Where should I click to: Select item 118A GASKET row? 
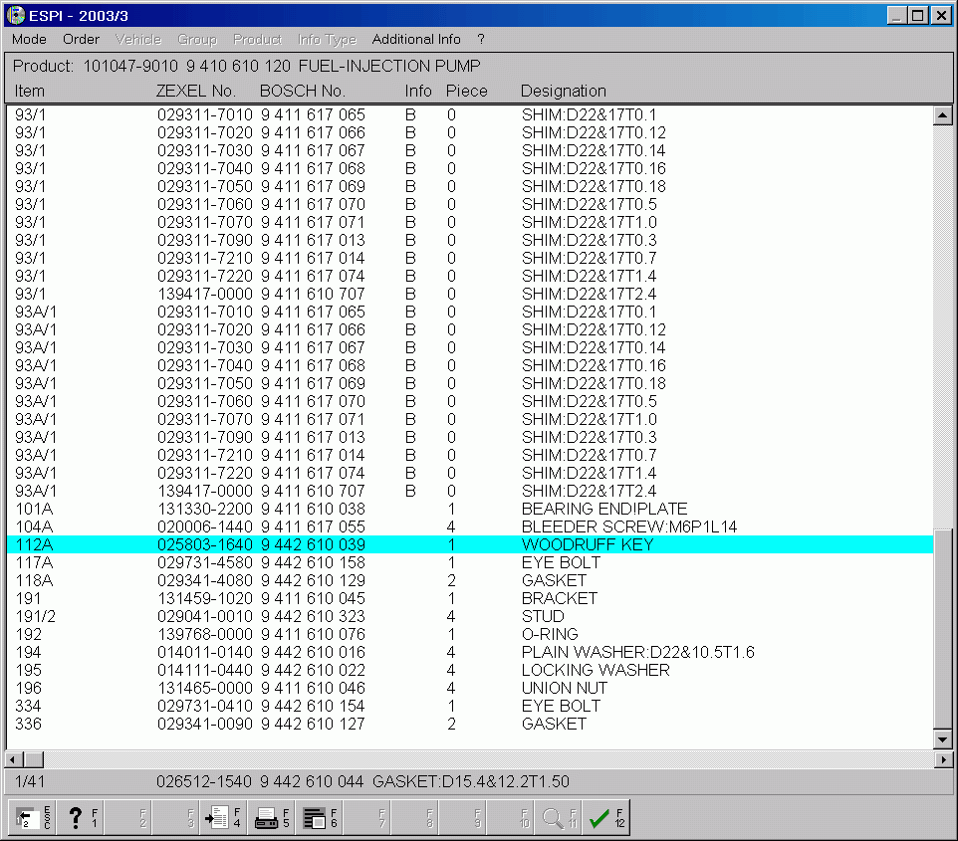(469, 580)
